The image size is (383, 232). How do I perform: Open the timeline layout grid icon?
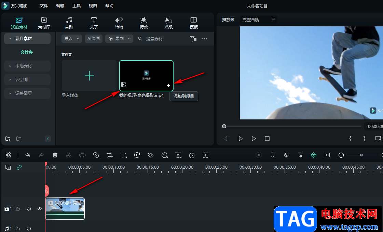click(8, 155)
